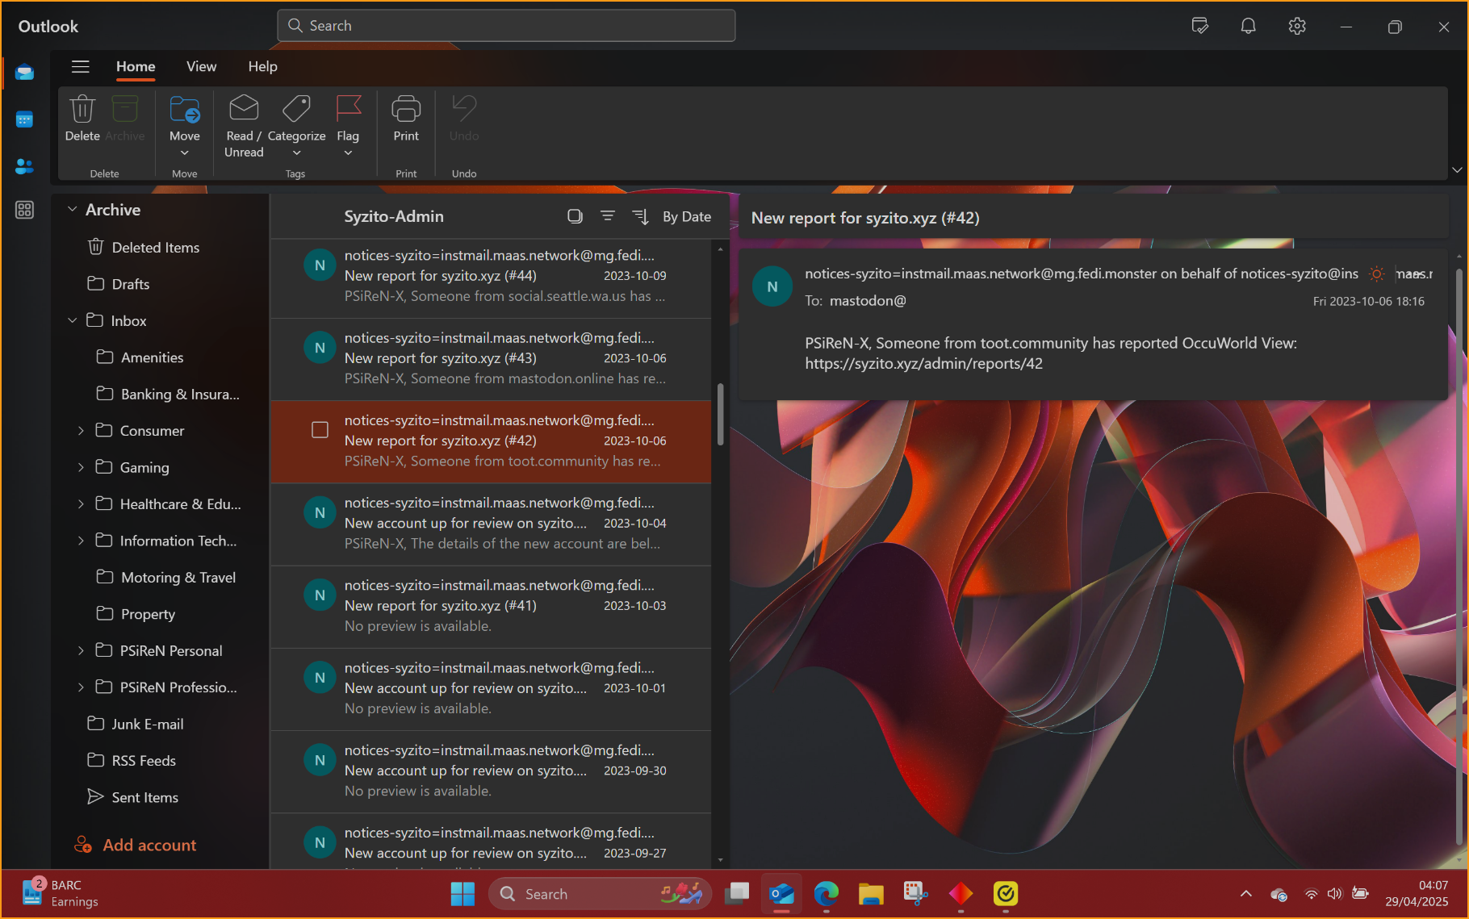1469x919 pixels.
Task: Open Outlook settings gear
Action: (x=1297, y=26)
